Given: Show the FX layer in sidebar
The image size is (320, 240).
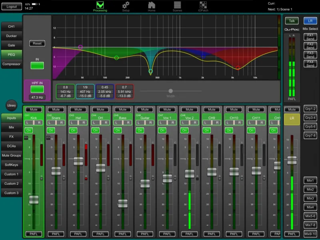Looking at the screenshot, I should pos(12,137).
